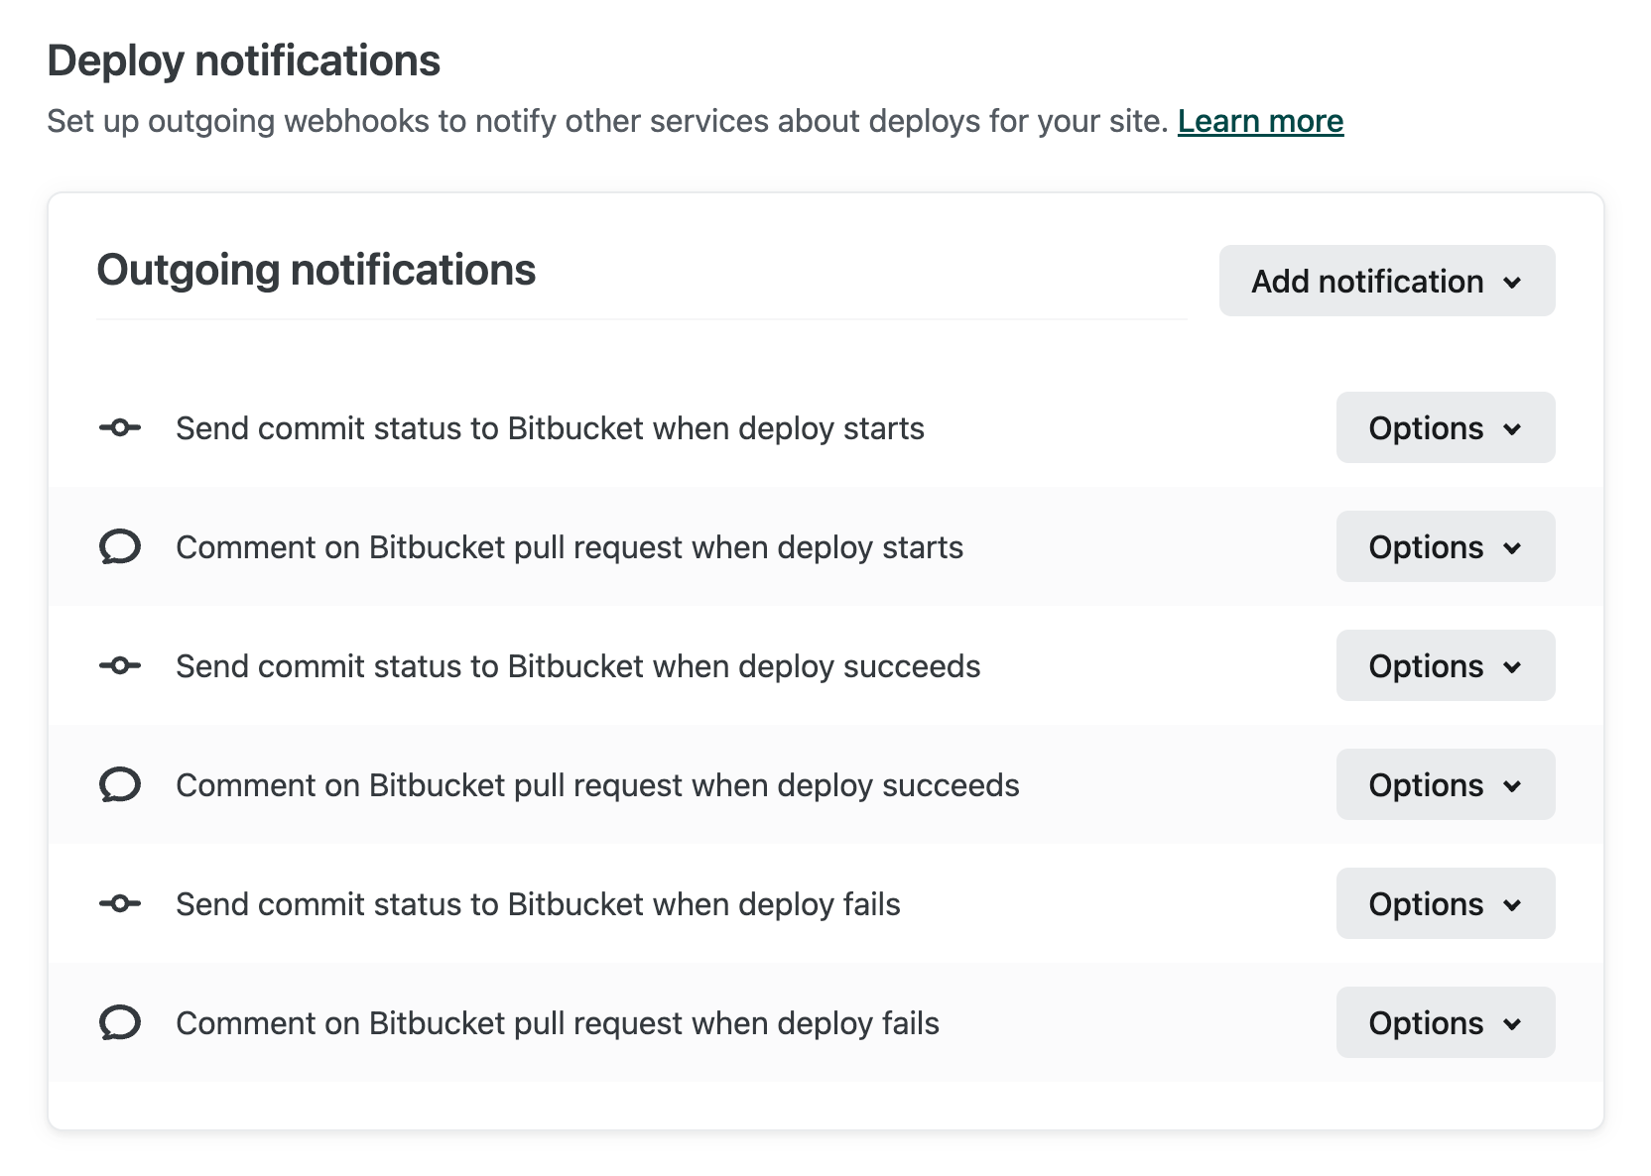Select 'Comment on Bitbucket pull request when deploy fails'

coord(558,1023)
